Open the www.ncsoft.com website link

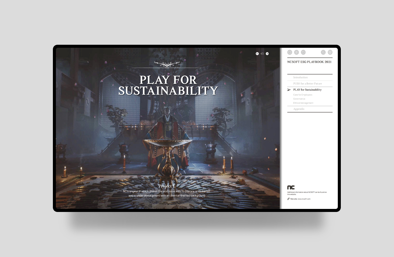304,199
